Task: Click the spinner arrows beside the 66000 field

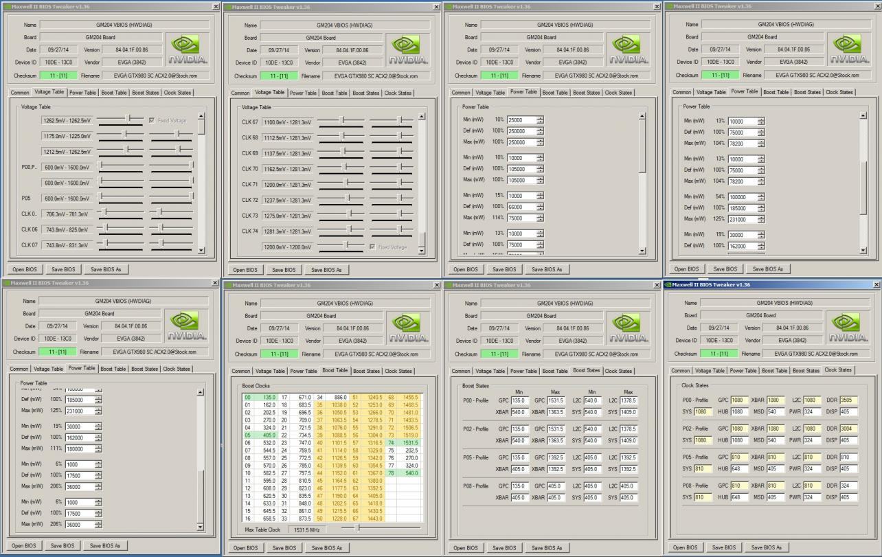Action: (540, 207)
